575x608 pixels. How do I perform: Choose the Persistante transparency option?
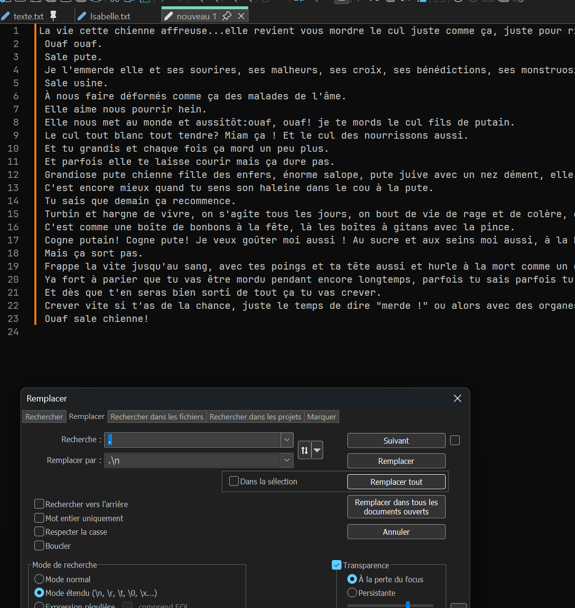pyautogui.click(x=352, y=592)
